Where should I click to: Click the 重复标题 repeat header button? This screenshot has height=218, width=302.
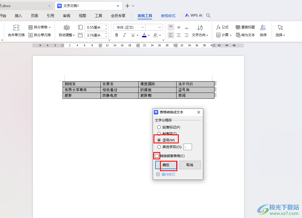[245, 27]
